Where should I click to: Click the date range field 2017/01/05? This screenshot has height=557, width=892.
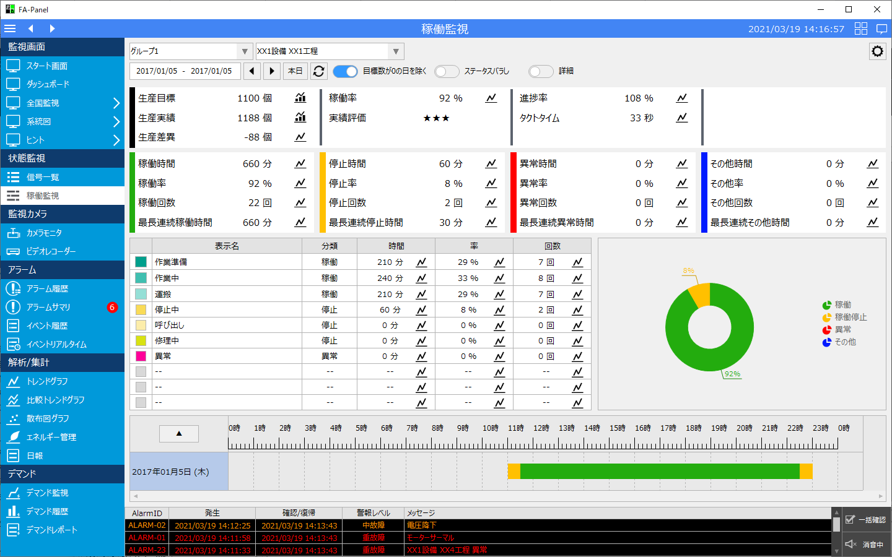[185, 71]
